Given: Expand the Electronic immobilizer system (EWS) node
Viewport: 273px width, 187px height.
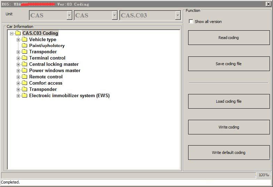Looking at the screenshot, I should coord(18,96).
